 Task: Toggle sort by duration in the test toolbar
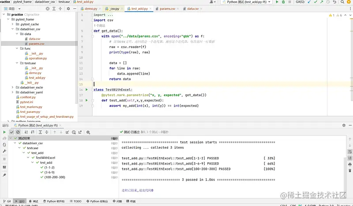[x=33, y=132]
